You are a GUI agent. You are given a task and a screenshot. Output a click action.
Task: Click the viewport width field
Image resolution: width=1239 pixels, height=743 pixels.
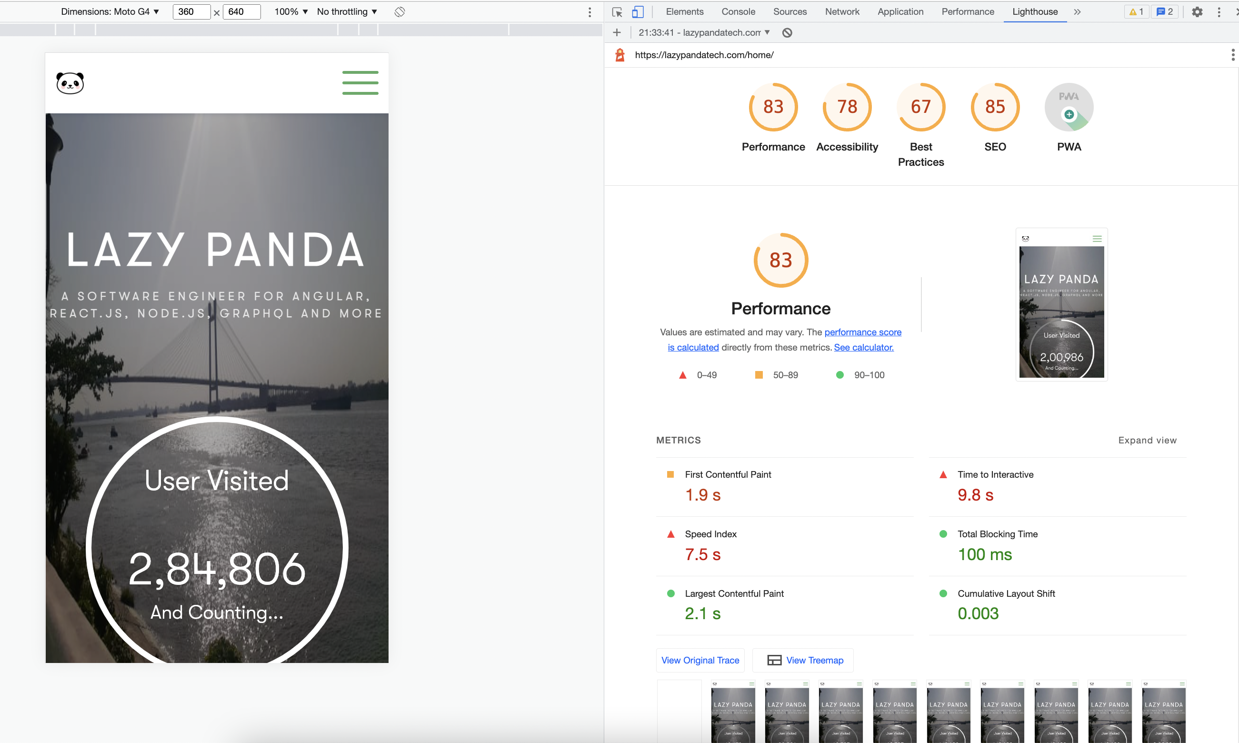[191, 12]
